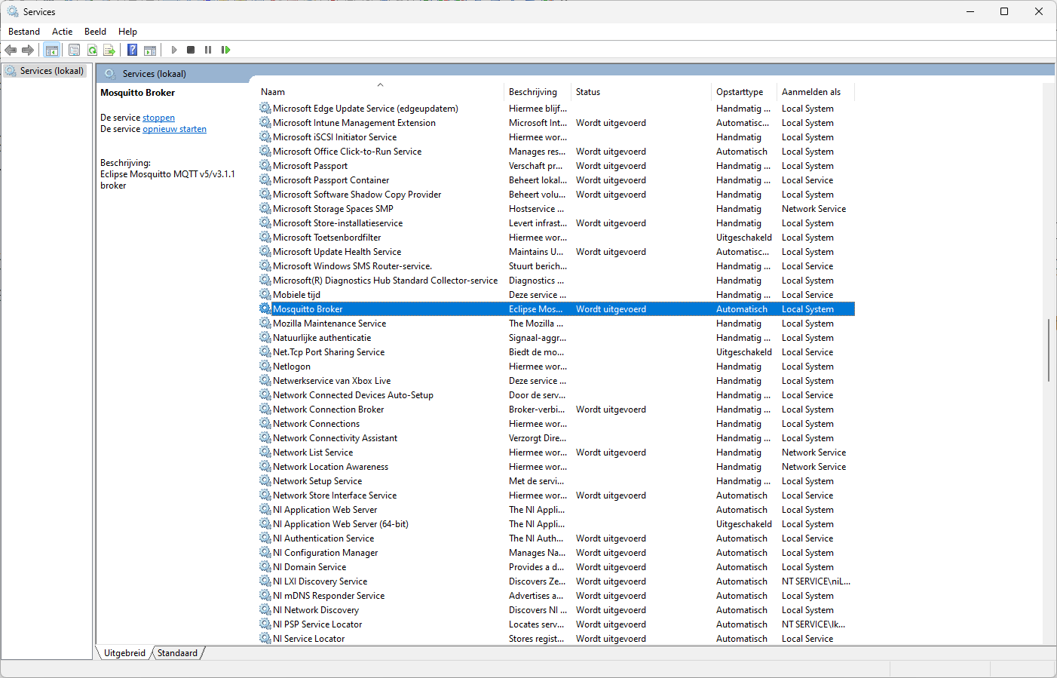Viewport: 1057px width, 678px height.
Task: Toggle the action pane toolbar icon
Action: point(150,50)
